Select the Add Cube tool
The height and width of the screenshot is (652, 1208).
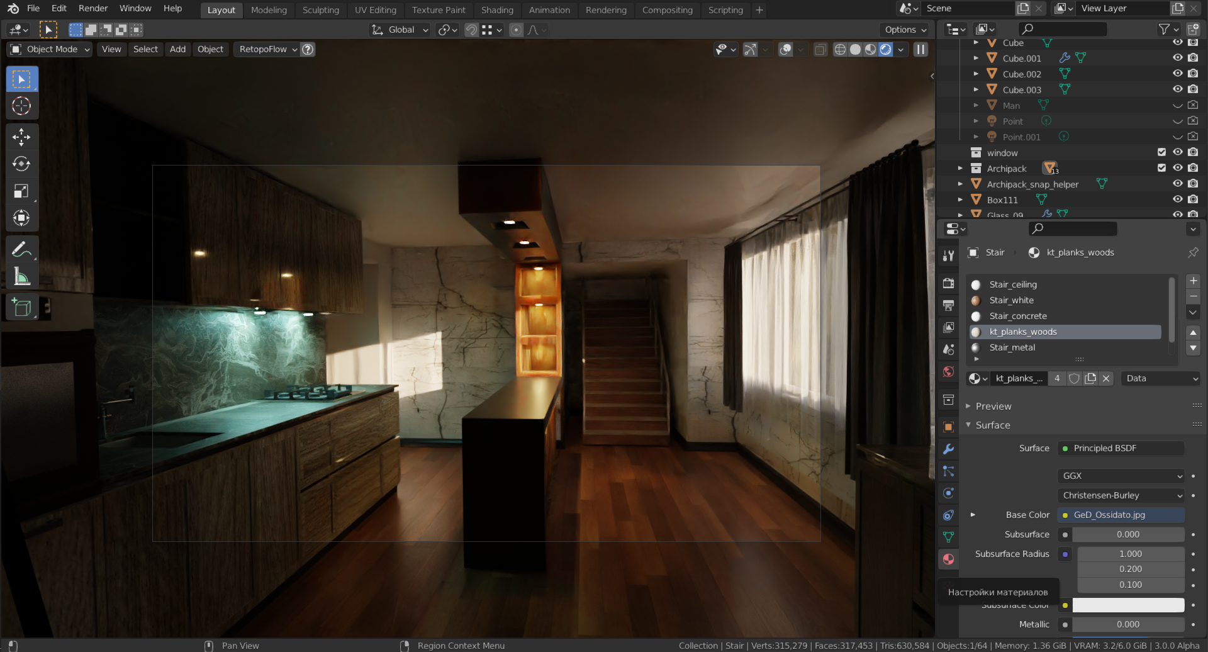click(x=22, y=307)
